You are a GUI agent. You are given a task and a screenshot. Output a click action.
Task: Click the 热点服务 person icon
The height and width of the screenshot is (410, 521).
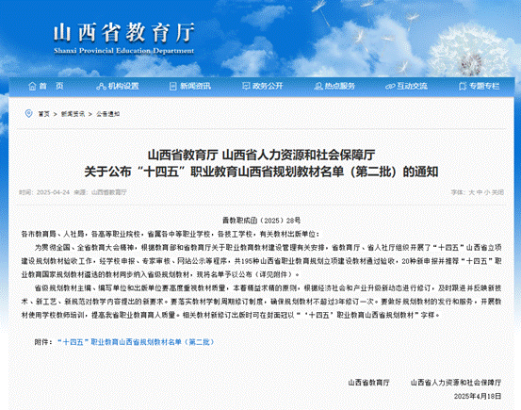[318, 87]
